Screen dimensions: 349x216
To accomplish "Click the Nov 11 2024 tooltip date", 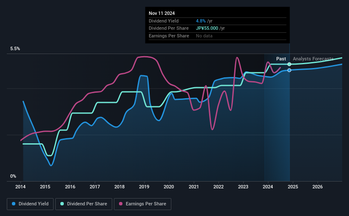I will tap(162, 13).
